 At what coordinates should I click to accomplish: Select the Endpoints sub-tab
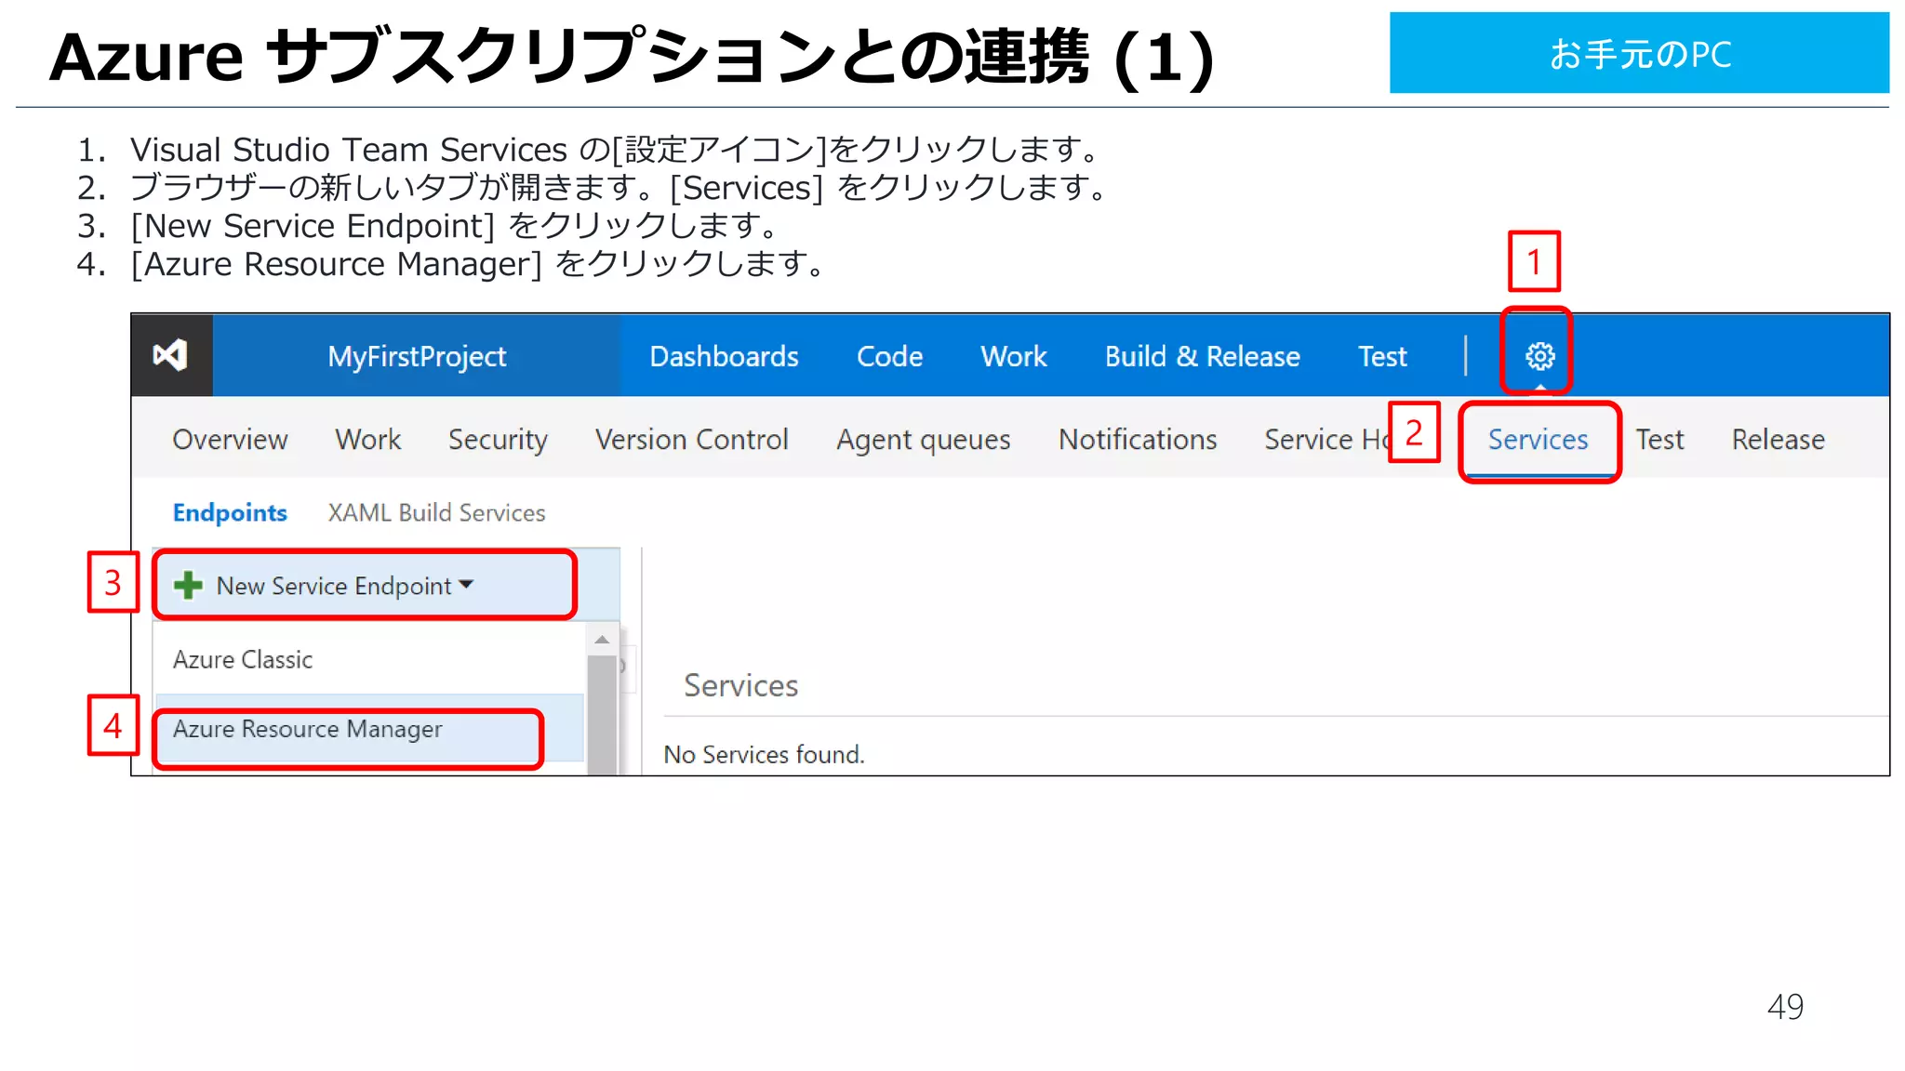pyautogui.click(x=230, y=512)
